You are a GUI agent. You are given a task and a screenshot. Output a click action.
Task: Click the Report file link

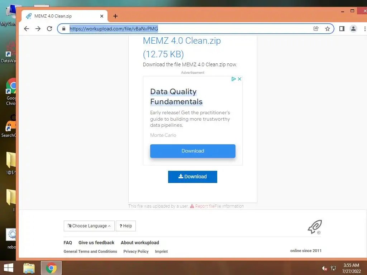point(205,206)
